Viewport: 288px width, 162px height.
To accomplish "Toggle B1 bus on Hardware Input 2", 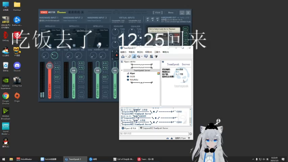I will (81, 77).
